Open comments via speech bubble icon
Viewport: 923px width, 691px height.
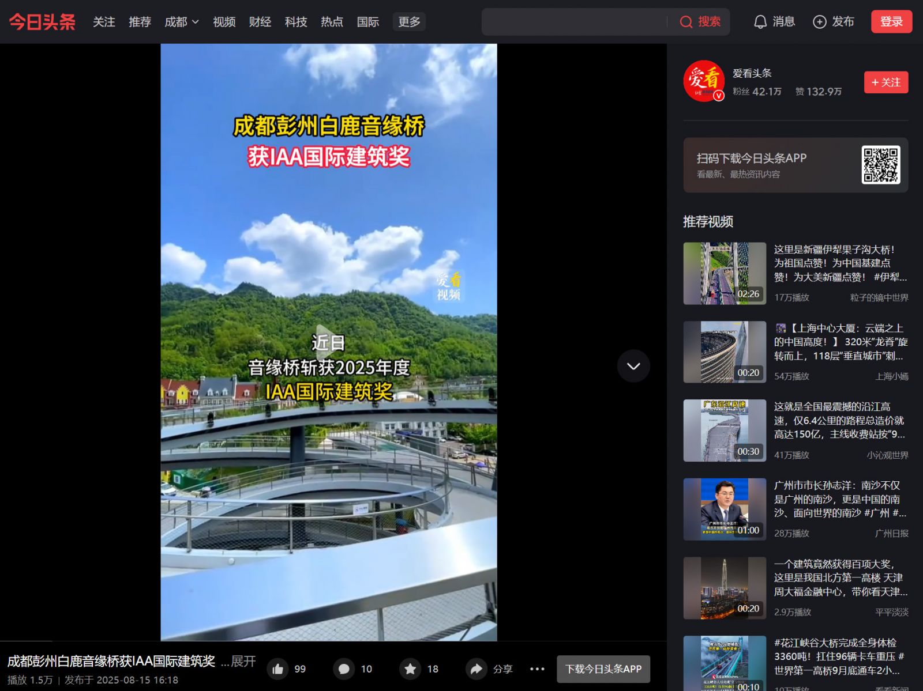344,669
